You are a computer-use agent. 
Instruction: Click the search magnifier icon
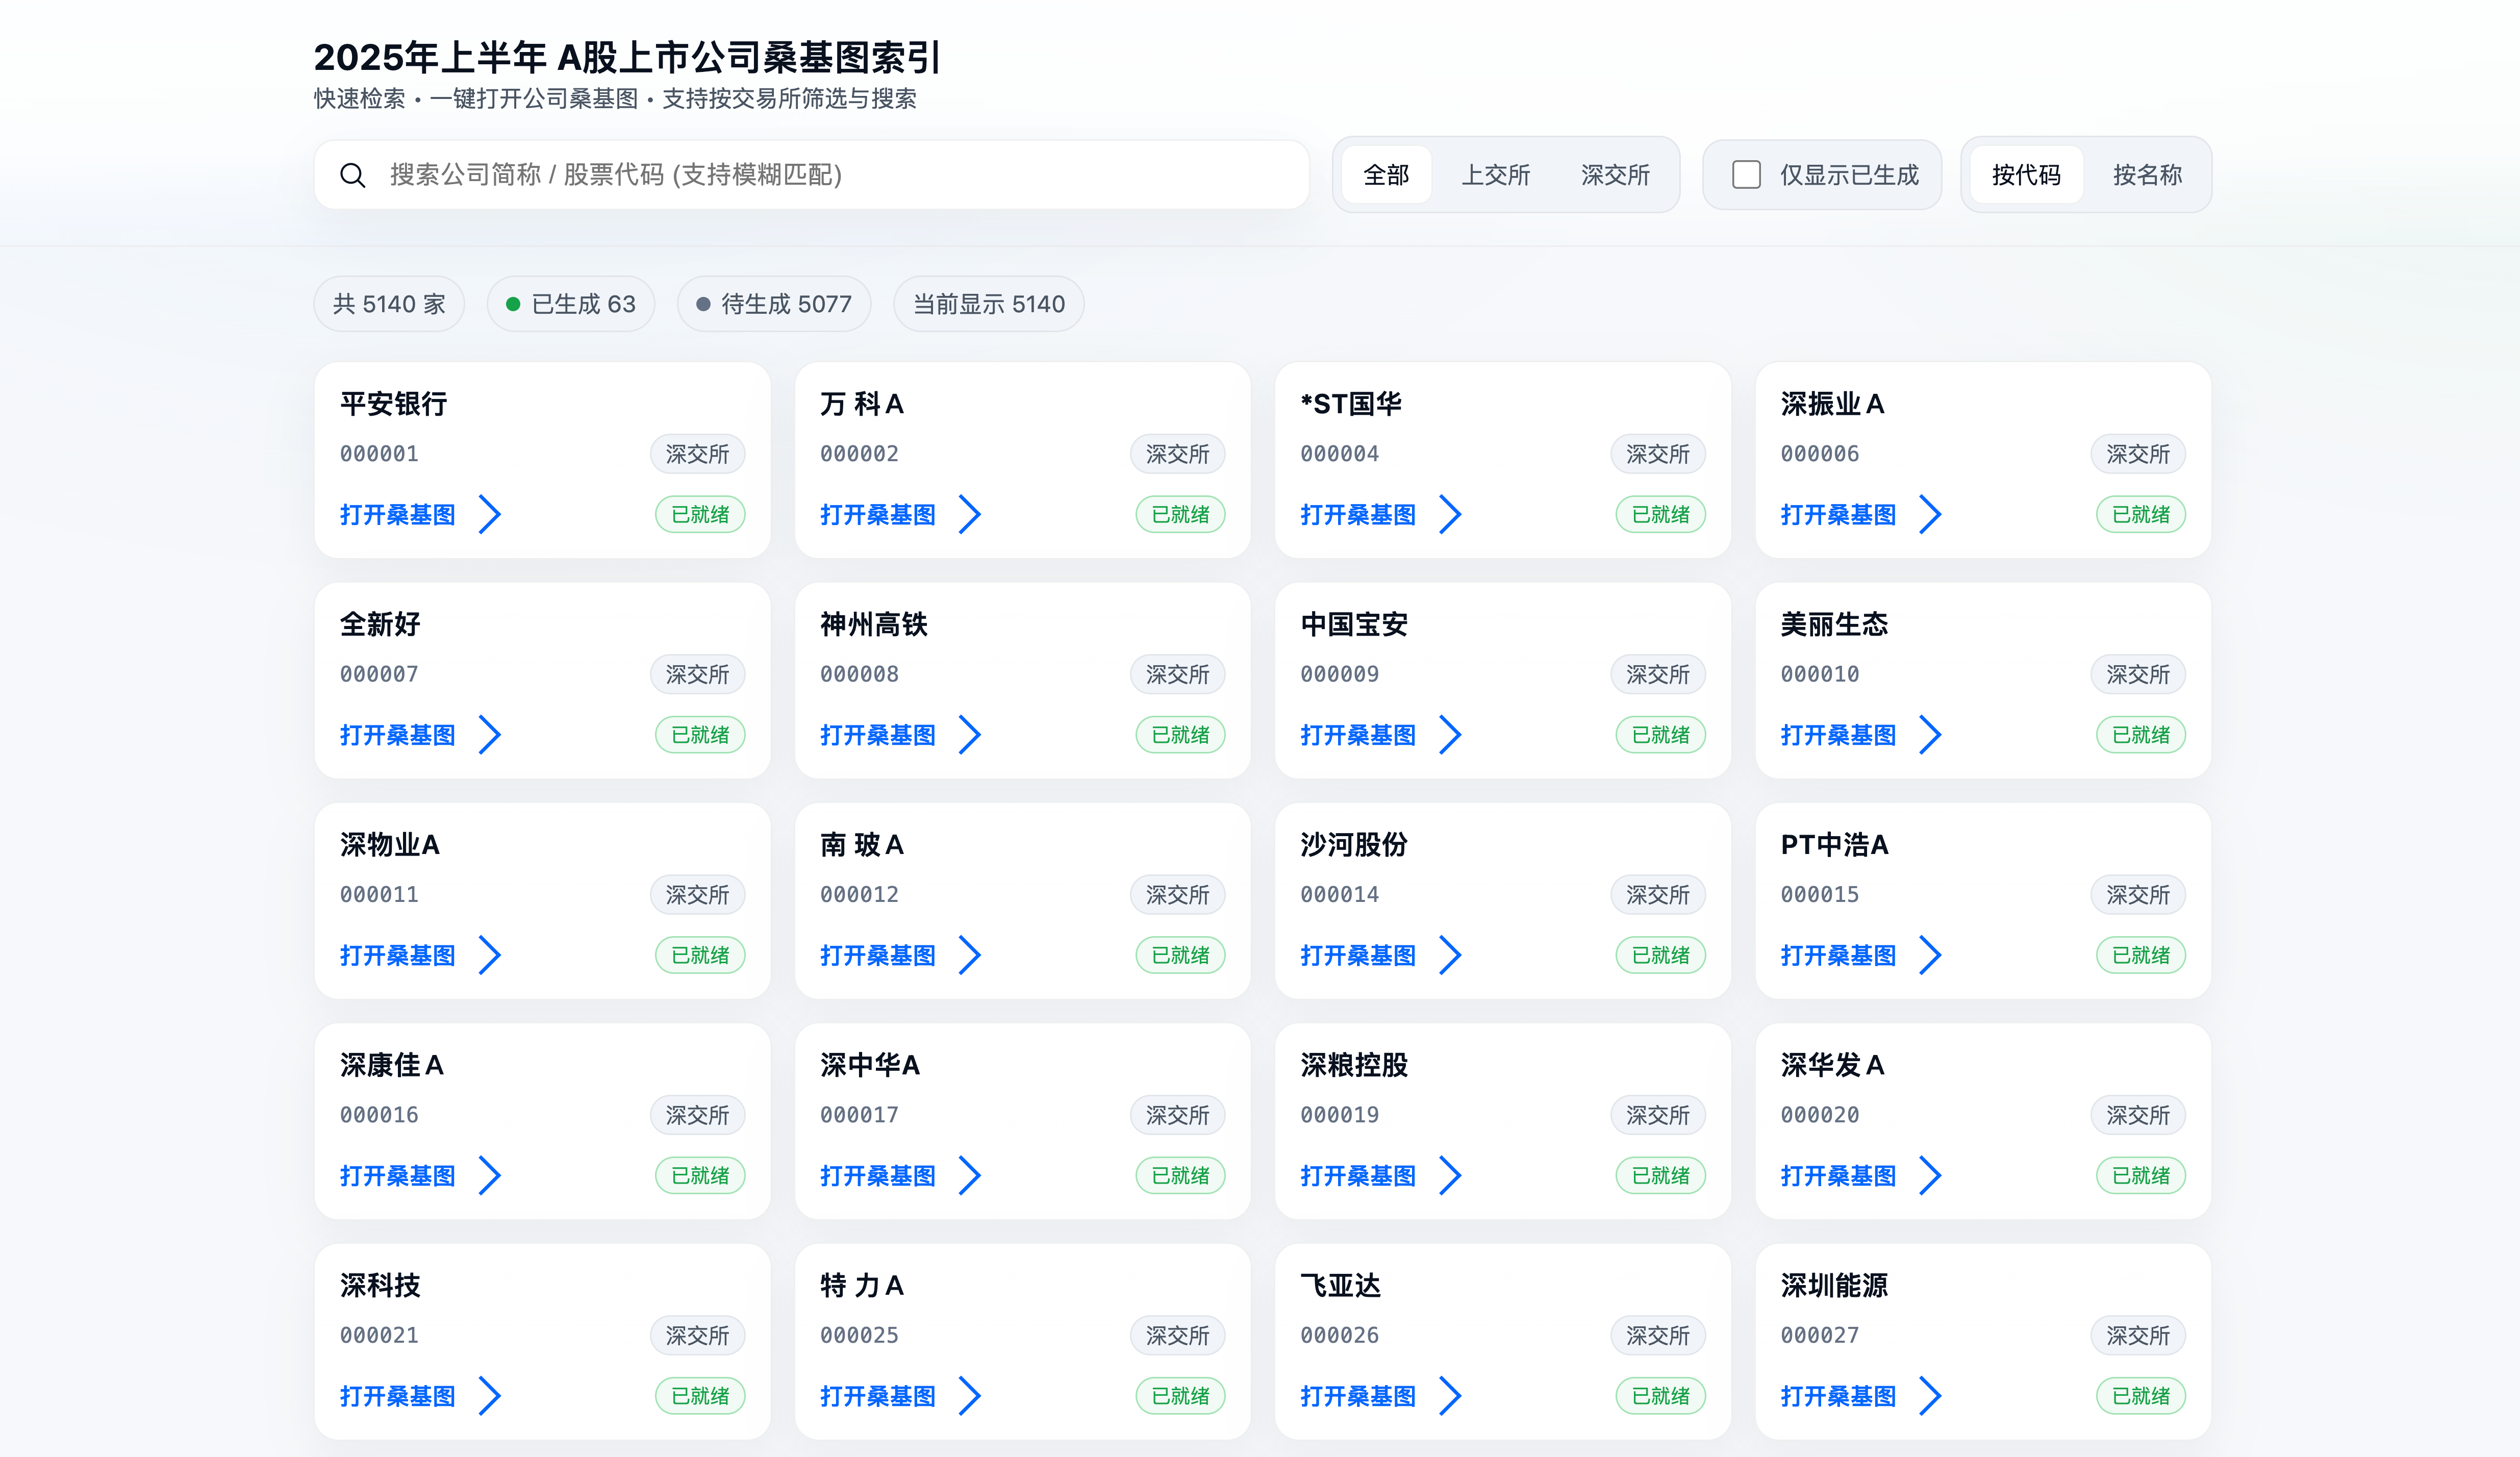point(352,175)
